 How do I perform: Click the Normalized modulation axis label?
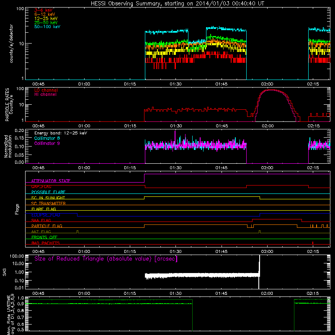(8, 146)
